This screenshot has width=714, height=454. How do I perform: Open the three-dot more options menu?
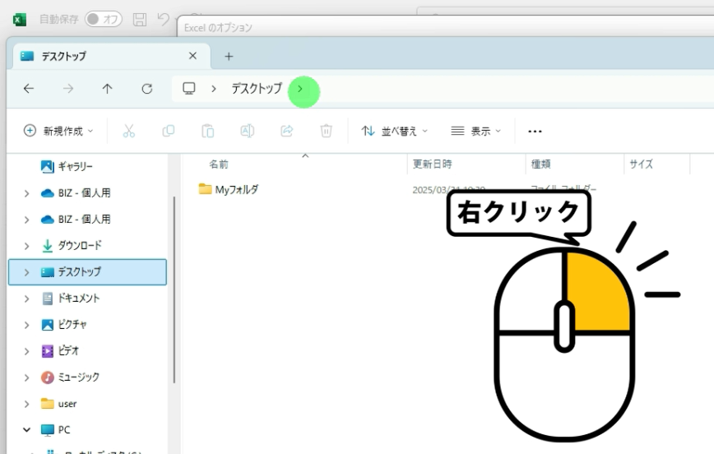point(535,131)
